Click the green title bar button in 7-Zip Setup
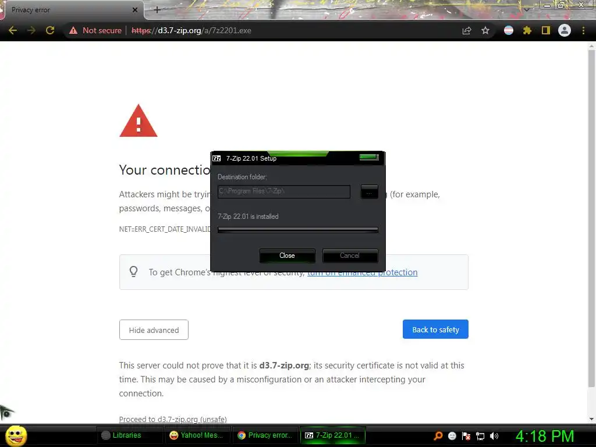 [368, 157]
